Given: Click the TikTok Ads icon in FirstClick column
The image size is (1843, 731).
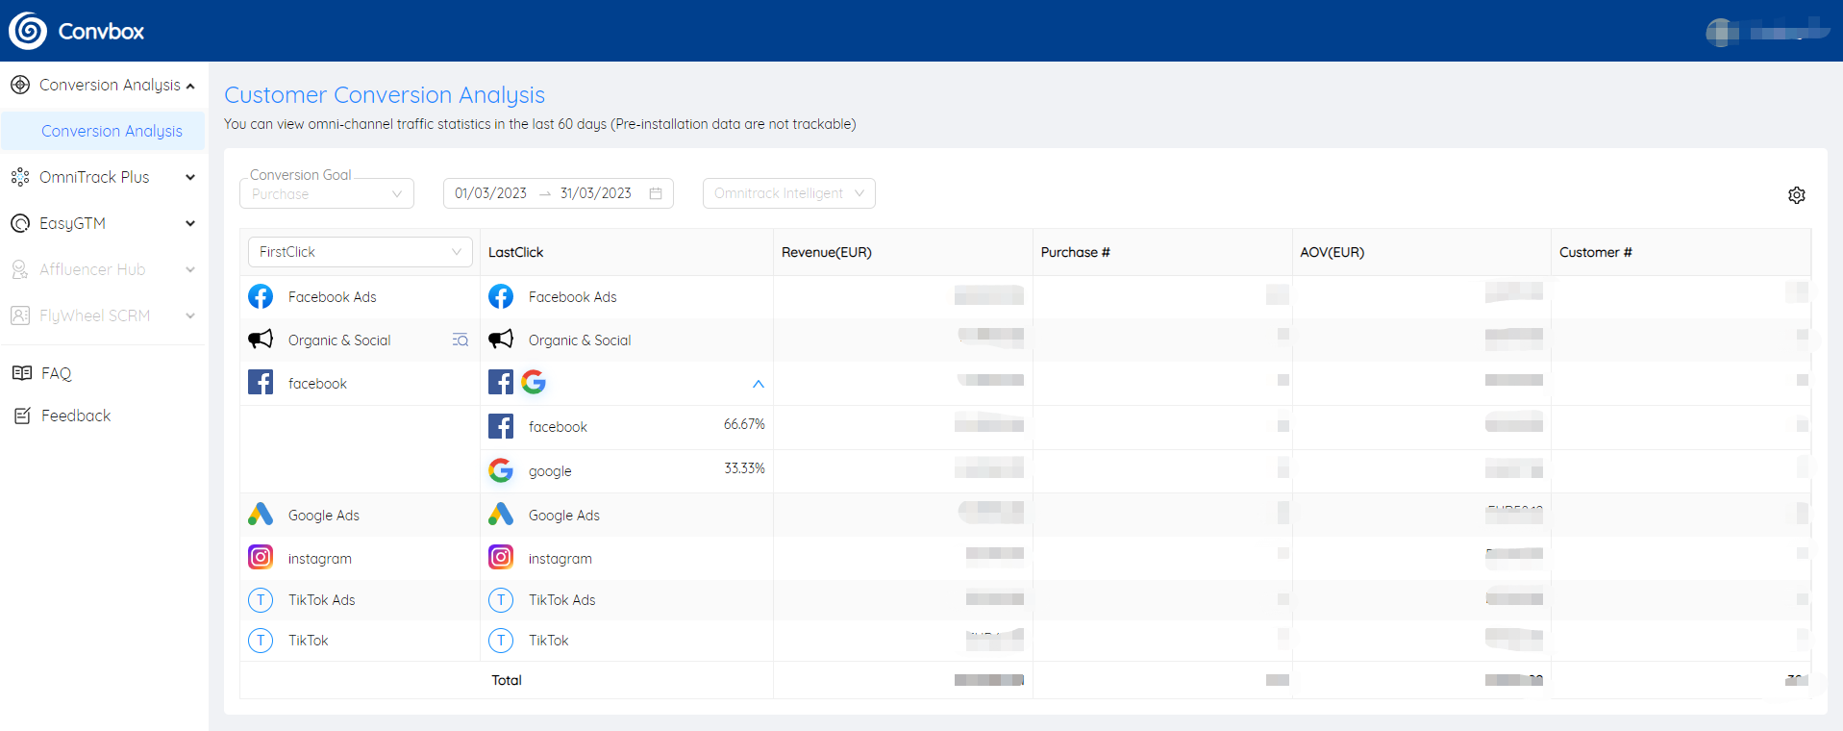Looking at the screenshot, I should pos(261,600).
